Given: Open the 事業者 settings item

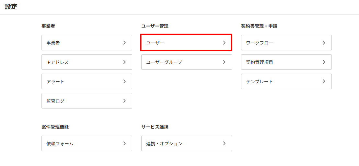Looking at the screenshot, I should tap(87, 43).
